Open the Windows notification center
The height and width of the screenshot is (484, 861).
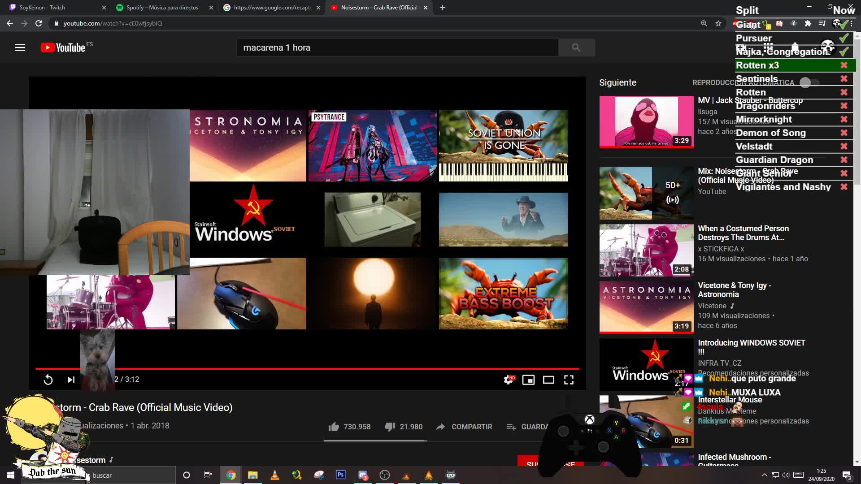point(847,475)
